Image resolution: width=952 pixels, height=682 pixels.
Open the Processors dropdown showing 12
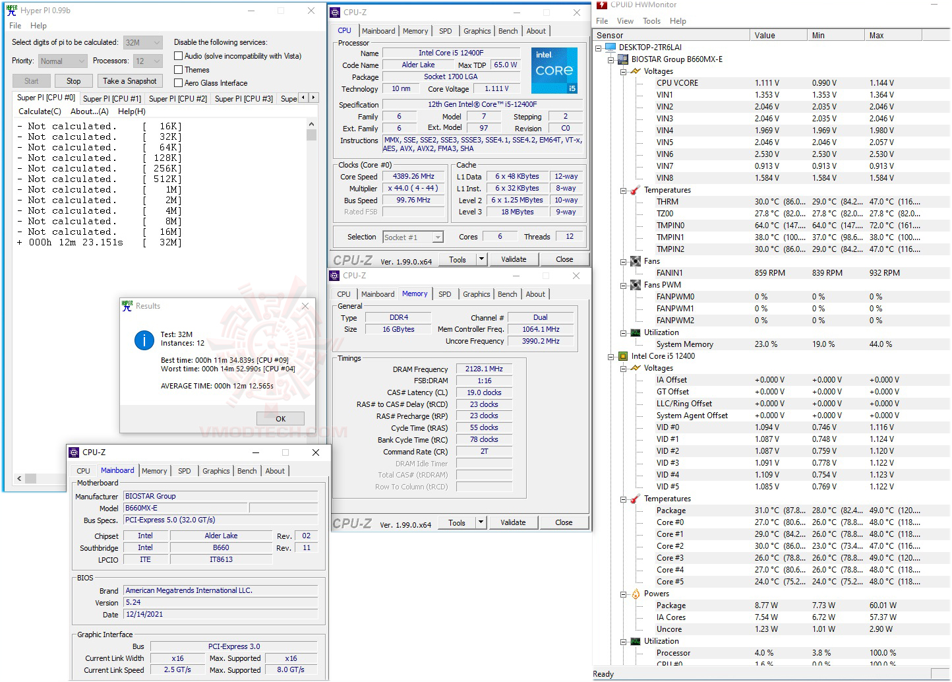tap(148, 61)
